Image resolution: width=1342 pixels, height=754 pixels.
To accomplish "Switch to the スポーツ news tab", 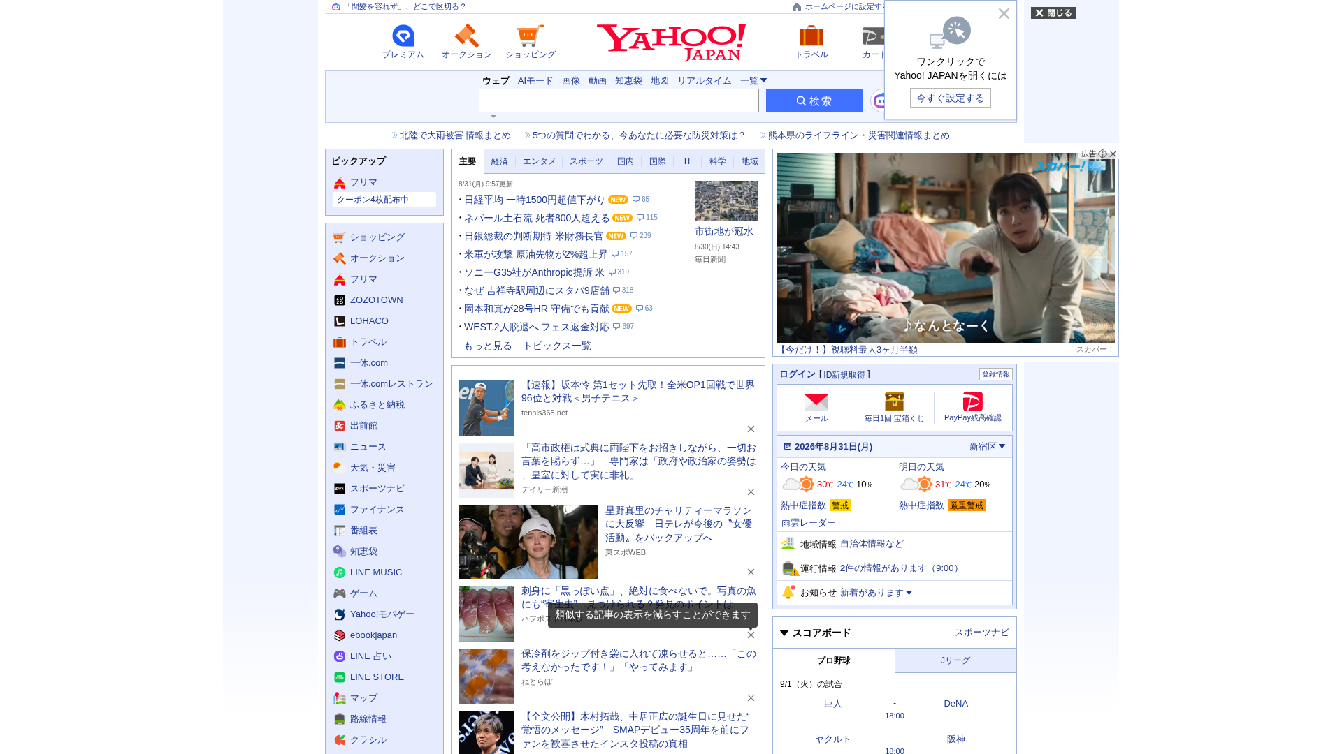I will [586, 161].
